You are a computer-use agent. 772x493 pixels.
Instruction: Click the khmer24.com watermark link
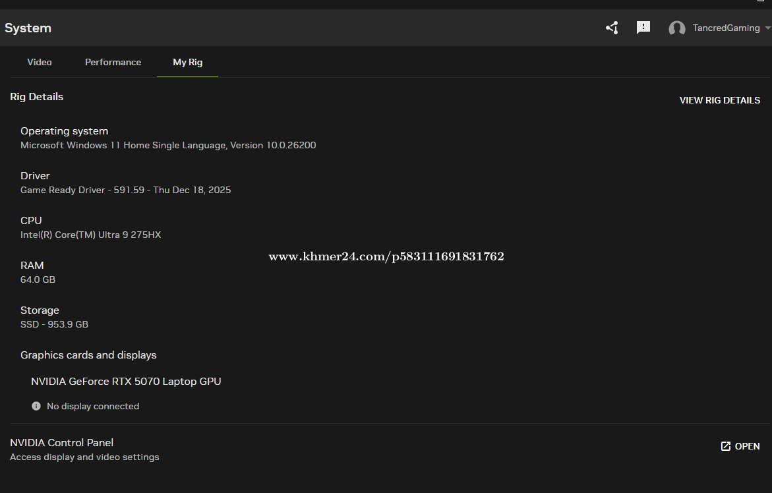click(x=386, y=256)
